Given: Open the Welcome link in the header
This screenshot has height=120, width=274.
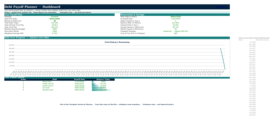Looking at the screenshot, I should coord(221,7).
